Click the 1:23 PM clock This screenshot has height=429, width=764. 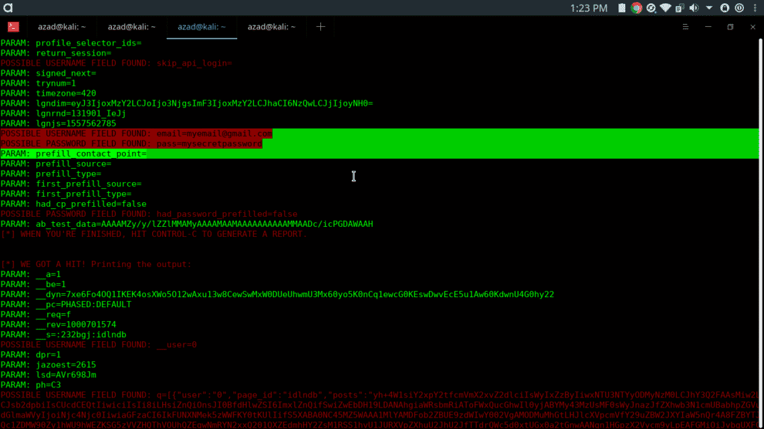pos(589,8)
